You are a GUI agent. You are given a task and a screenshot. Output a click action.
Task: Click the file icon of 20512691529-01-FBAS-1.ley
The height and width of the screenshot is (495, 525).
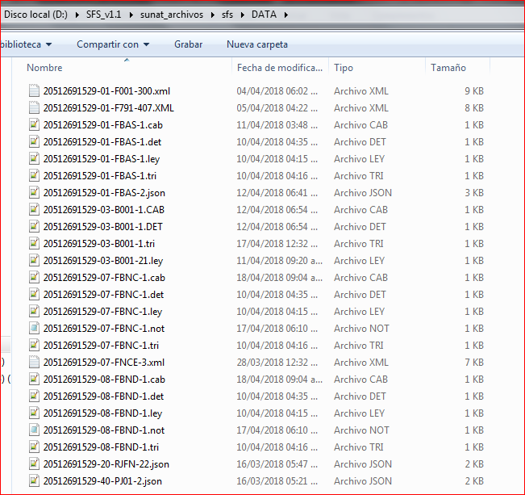click(x=34, y=158)
